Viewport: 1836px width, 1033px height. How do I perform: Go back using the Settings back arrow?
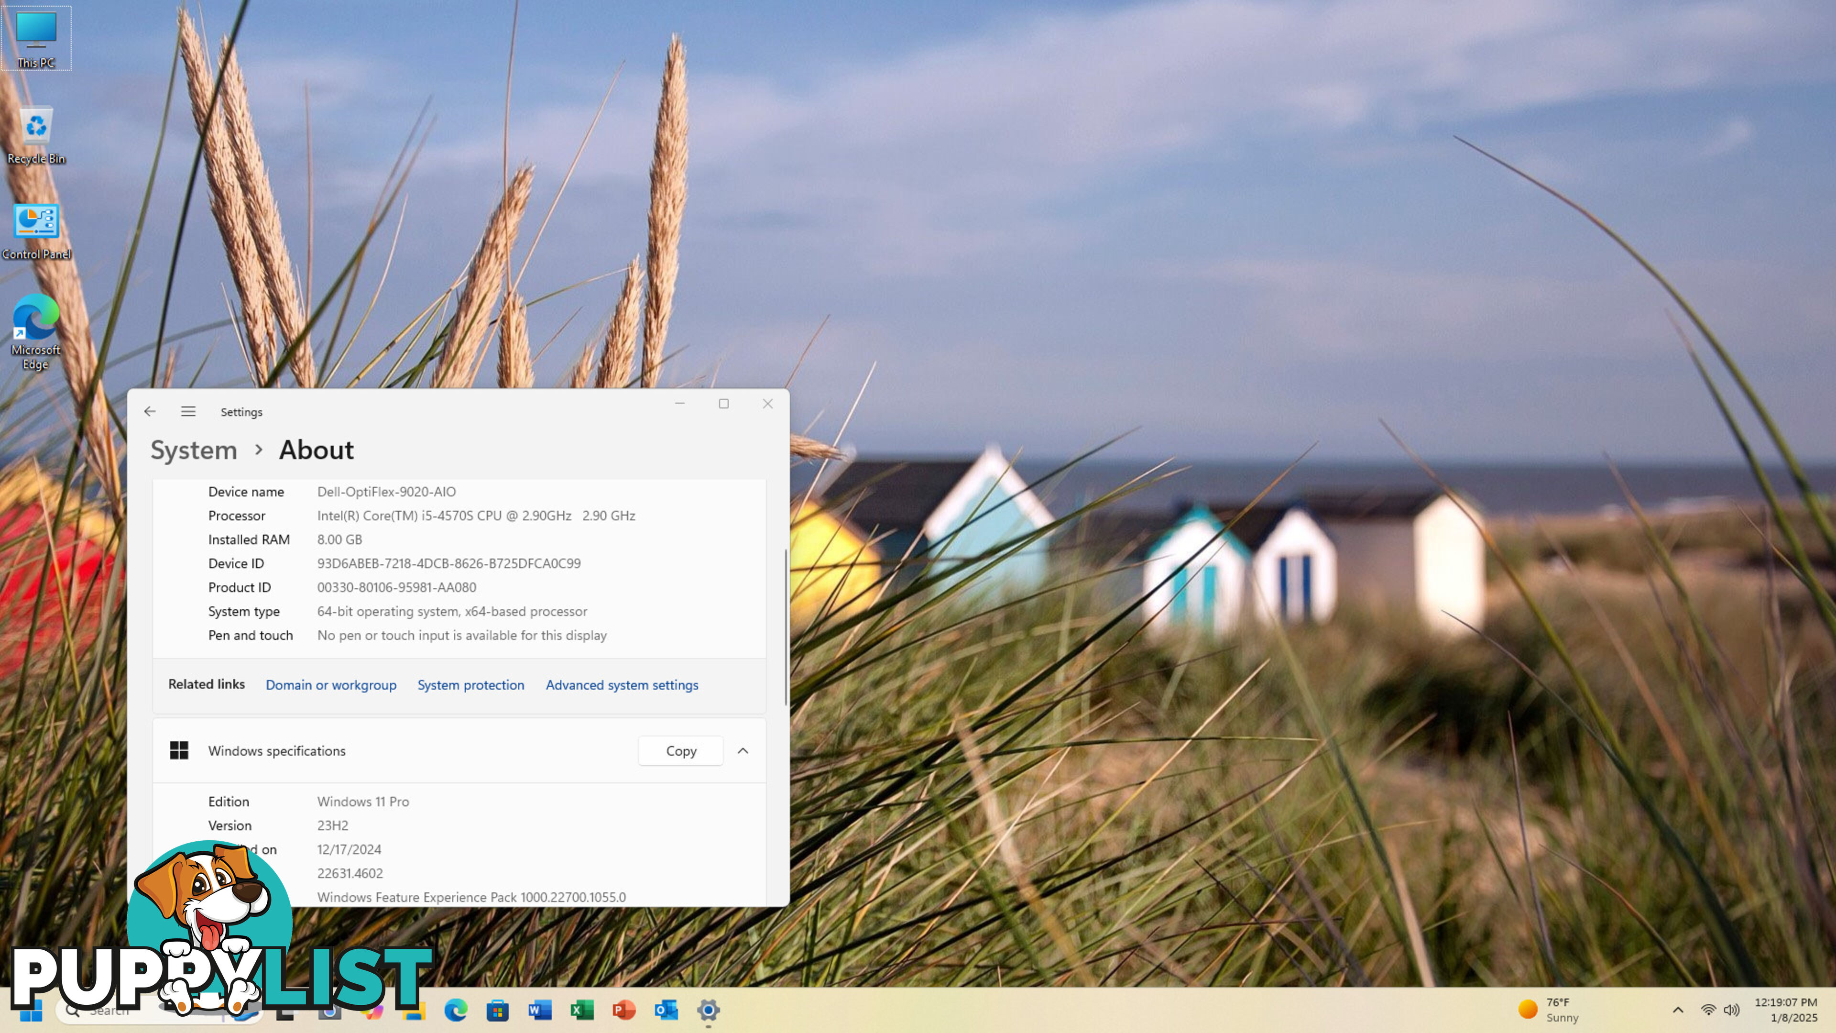click(150, 411)
